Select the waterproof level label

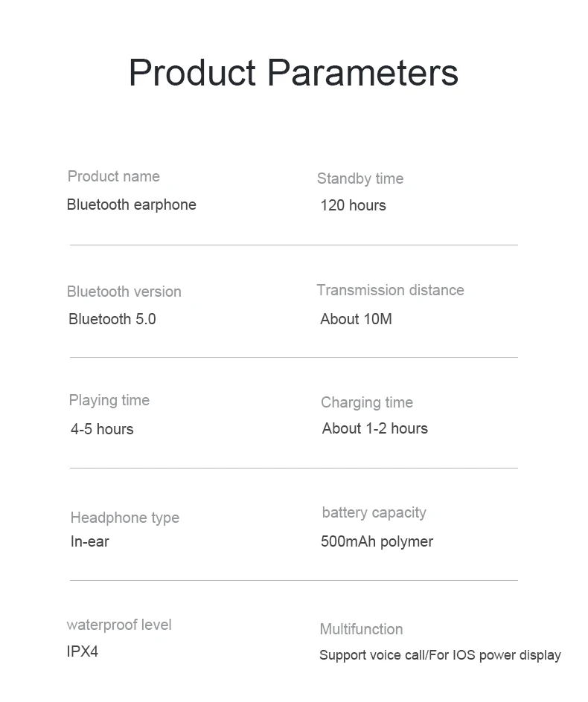(118, 625)
